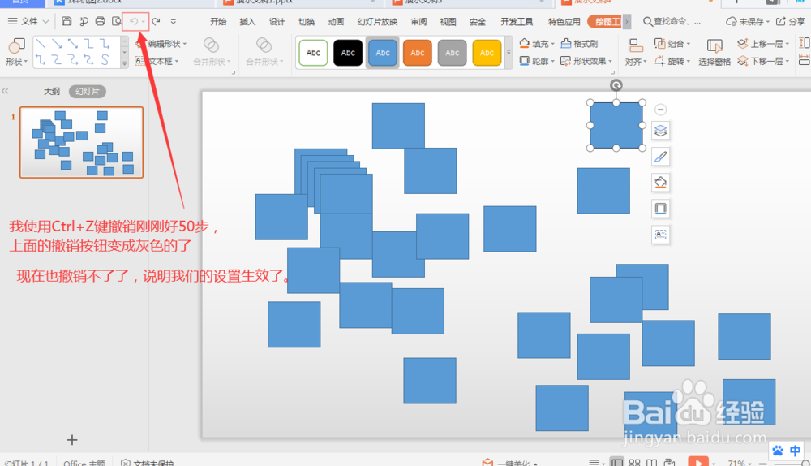Click the 一键美化 beautify icon in status bar
Viewport: 811px width, 466px height.
pos(487,463)
